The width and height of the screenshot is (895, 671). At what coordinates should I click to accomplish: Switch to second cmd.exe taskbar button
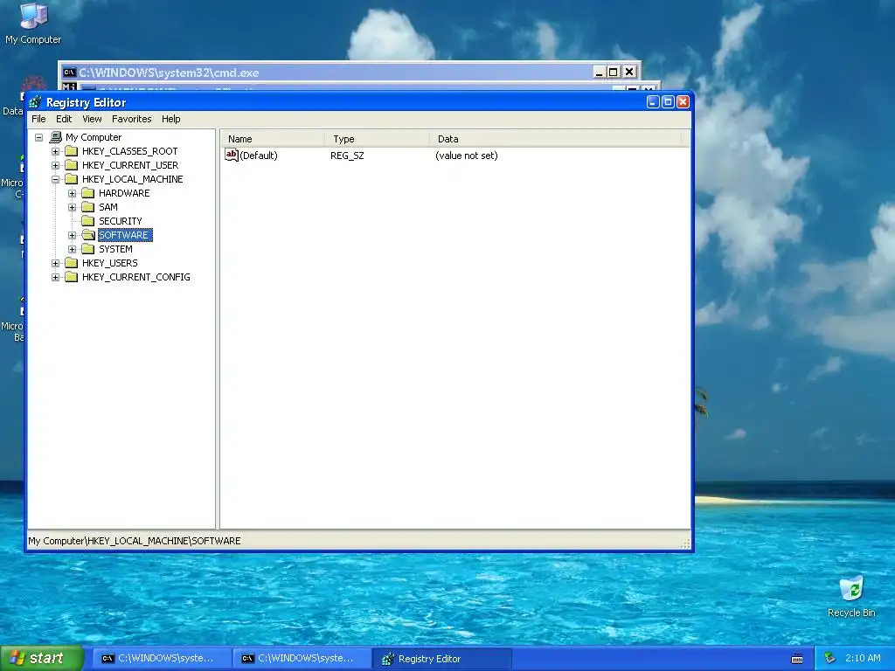point(302,659)
